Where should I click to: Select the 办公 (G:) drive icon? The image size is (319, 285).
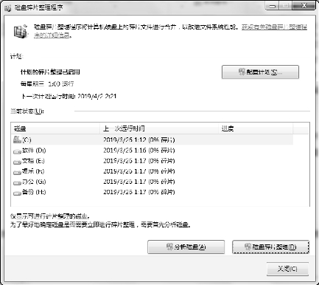(17, 182)
